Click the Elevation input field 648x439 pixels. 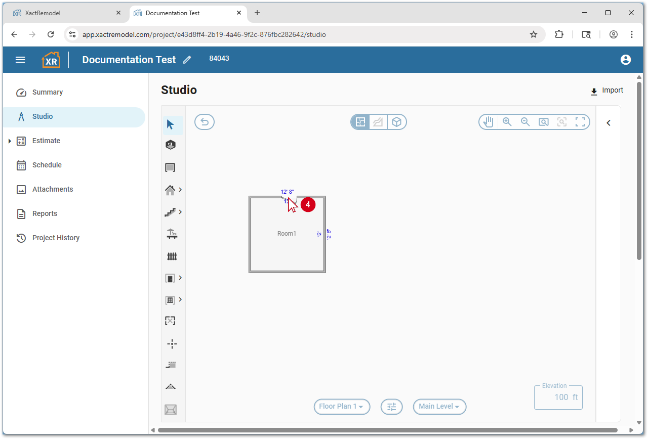558,398
